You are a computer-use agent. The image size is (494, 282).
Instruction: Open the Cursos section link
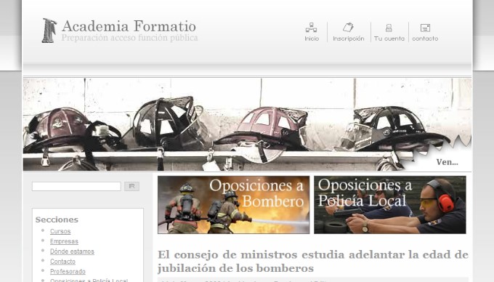[x=60, y=231]
